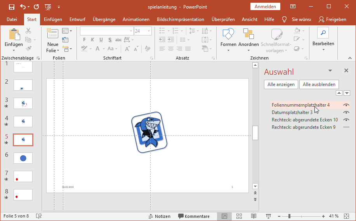Hide Foliennummernplatzhalter 4 via its eye icon
The image size is (356, 221).
(x=346, y=105)
